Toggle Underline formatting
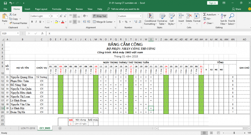The height and width of the screenshot is (135, 251). 40,22
